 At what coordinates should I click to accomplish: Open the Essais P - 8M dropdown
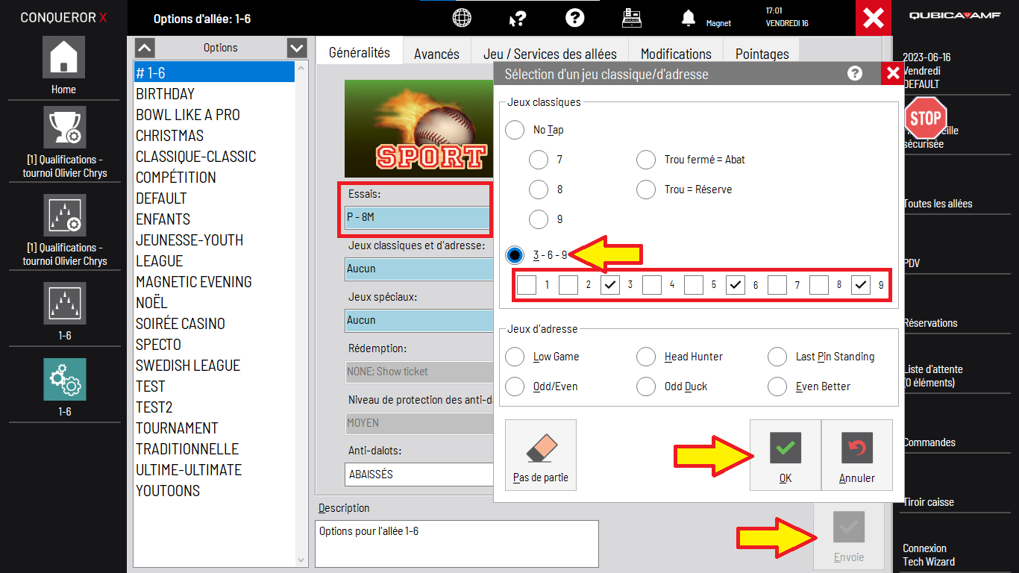(418, 217)
